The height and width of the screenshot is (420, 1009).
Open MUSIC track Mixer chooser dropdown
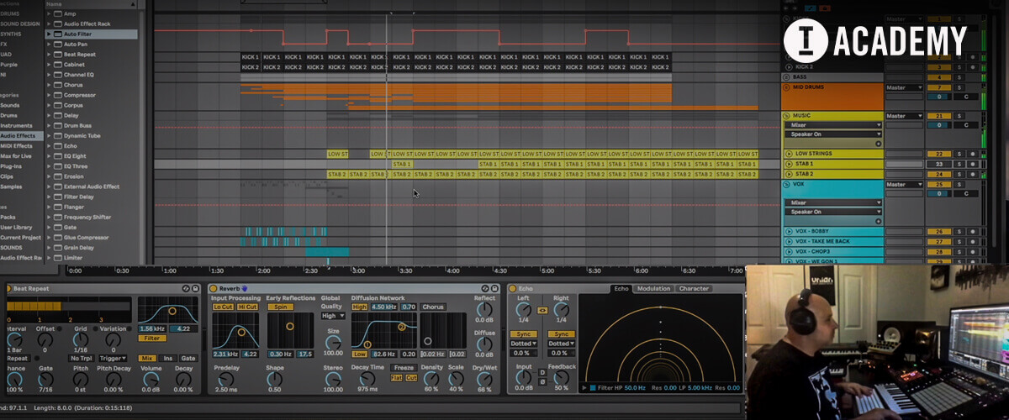(x=833, y=125)
